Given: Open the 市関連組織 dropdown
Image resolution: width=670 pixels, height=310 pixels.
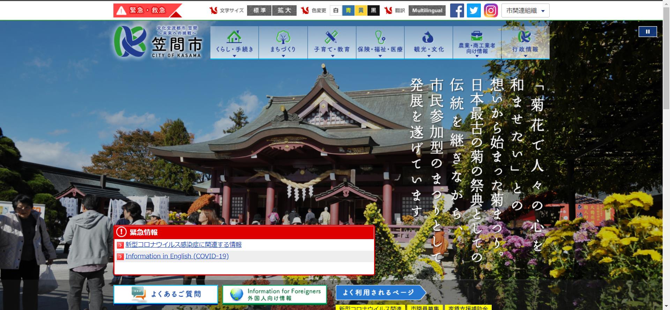Looking at the screenshot, I should [x=525, y=10].
